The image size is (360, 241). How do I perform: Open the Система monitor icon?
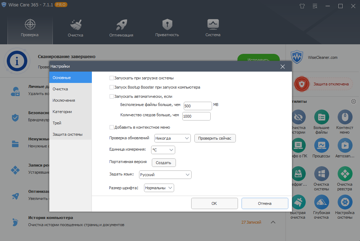(x=213, y=24)
